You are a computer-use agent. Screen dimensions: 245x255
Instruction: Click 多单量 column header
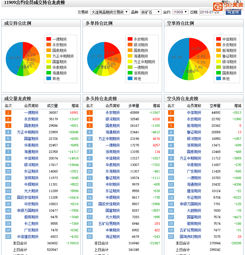[x=134, y=106]
